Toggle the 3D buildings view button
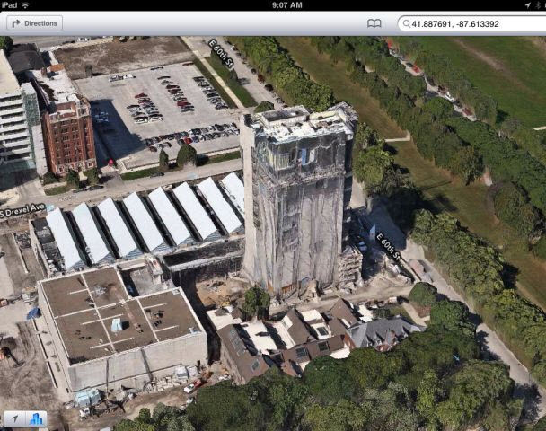Screen dimensions: 546x431 37,418
